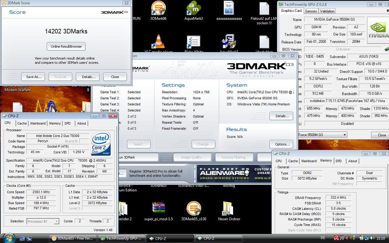Click Details... in 3DMark Score window

pyautogui.click(x=88, y=77)
